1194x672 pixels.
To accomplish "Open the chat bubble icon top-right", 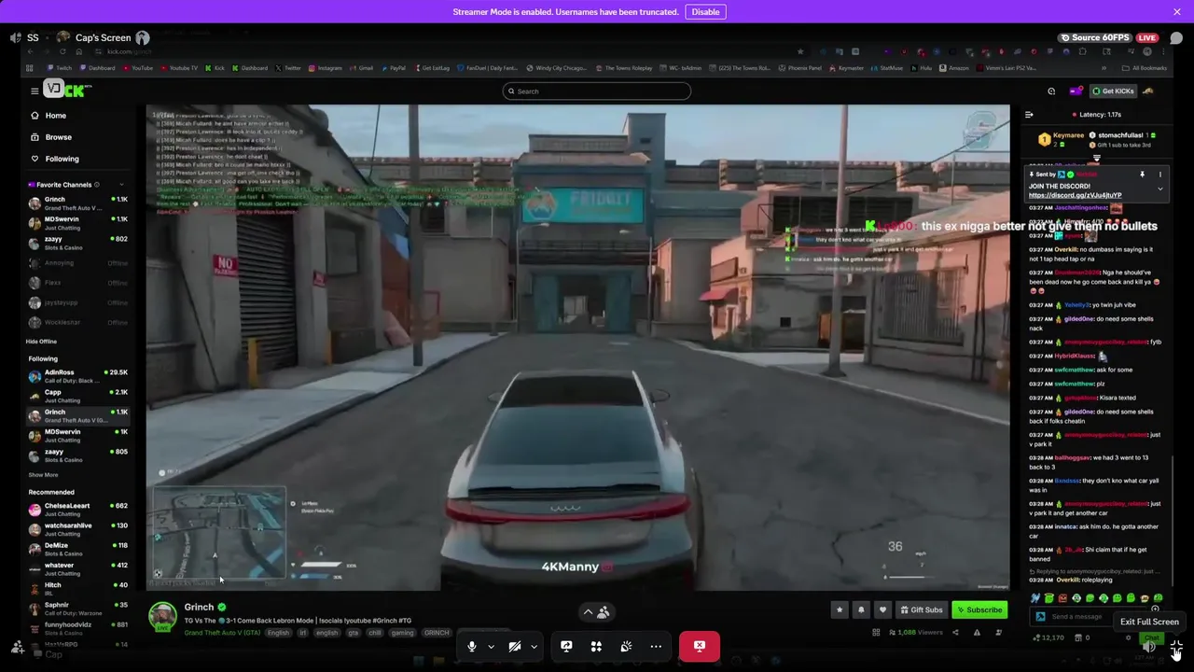I will coord(1176,38).
